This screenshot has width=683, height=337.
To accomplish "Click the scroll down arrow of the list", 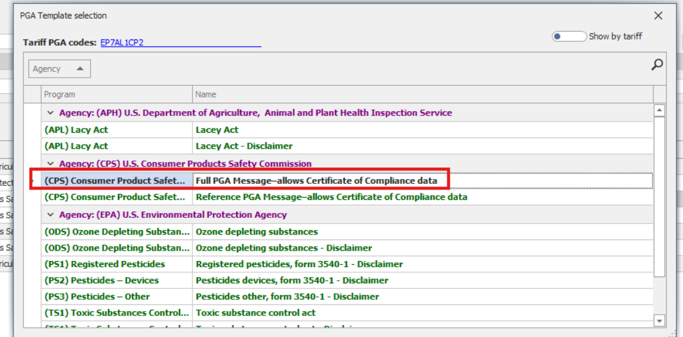I will [x=660, y=321].
